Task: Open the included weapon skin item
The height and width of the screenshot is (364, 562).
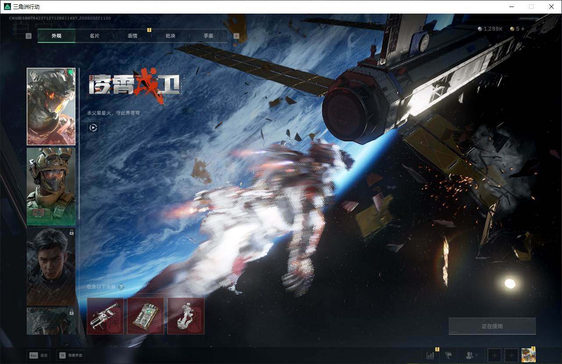Action: 105,316
